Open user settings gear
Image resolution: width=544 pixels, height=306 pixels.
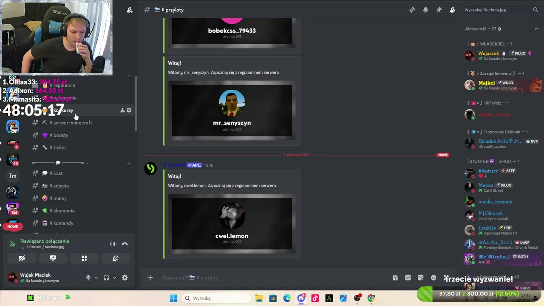(x=125, y=278)
